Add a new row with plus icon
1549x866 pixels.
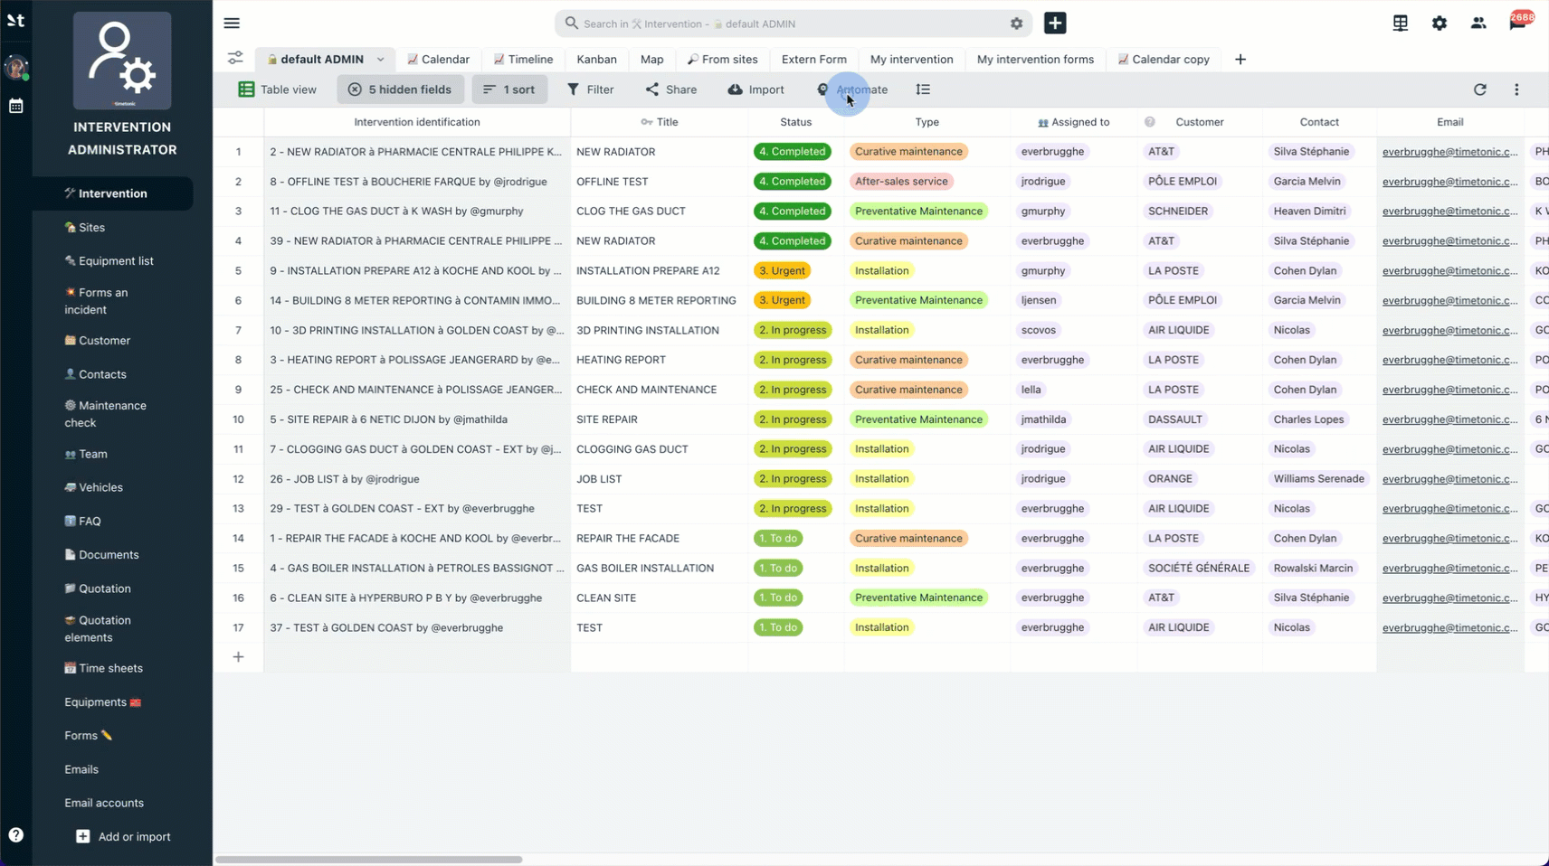238,657
